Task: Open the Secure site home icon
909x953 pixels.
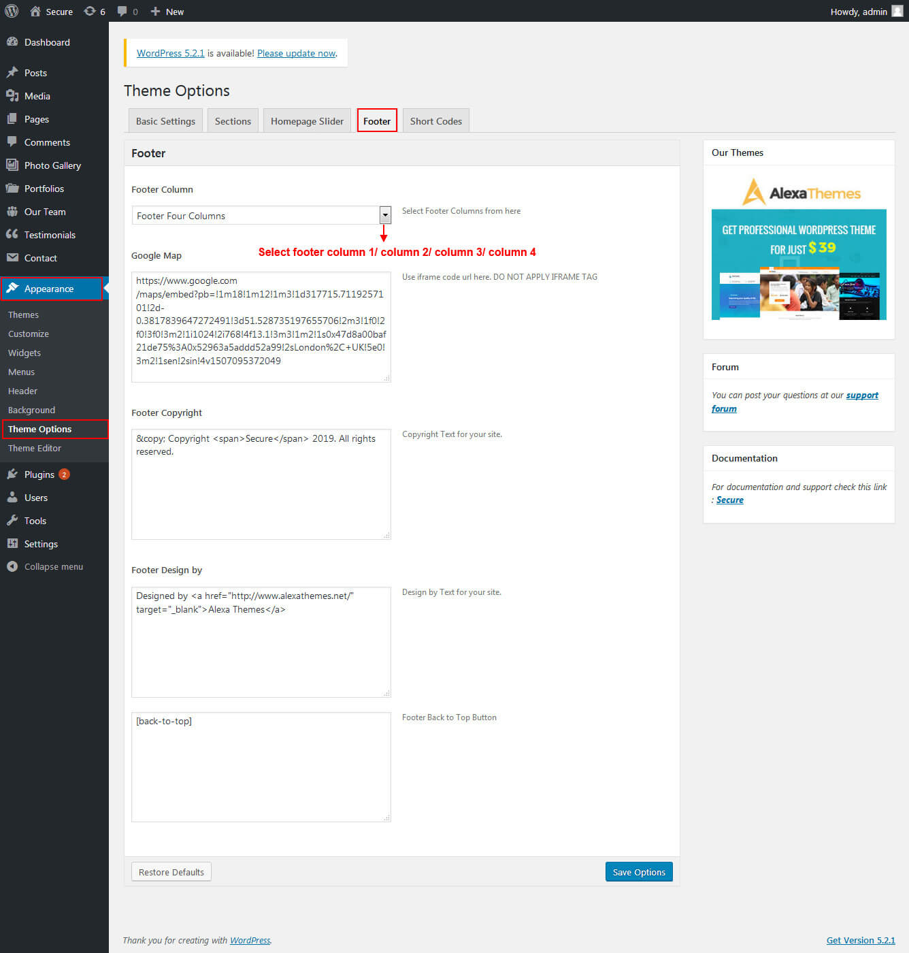Action: click(35, 11)
